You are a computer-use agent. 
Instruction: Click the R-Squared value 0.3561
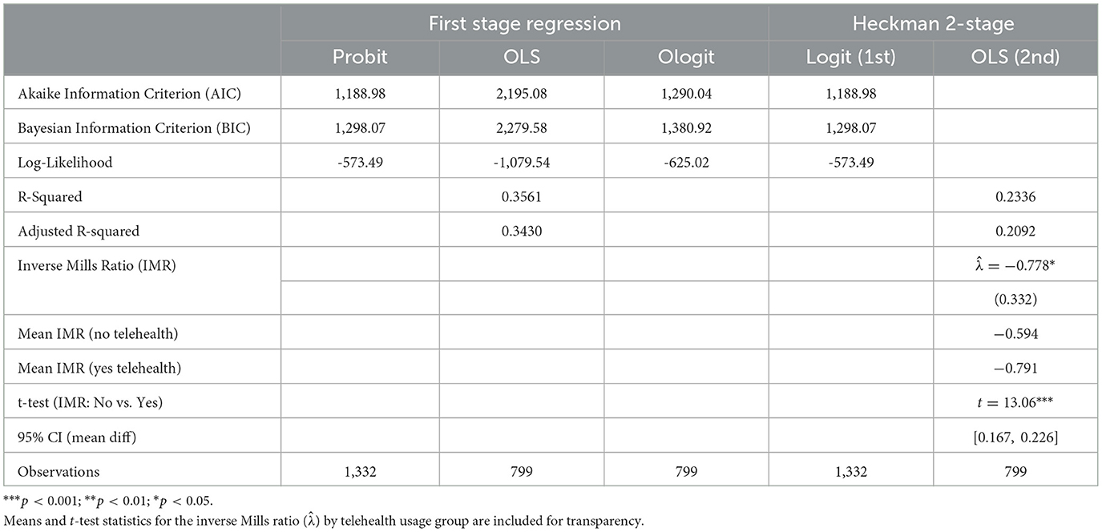pyautogui.click(x=524, y=196)
